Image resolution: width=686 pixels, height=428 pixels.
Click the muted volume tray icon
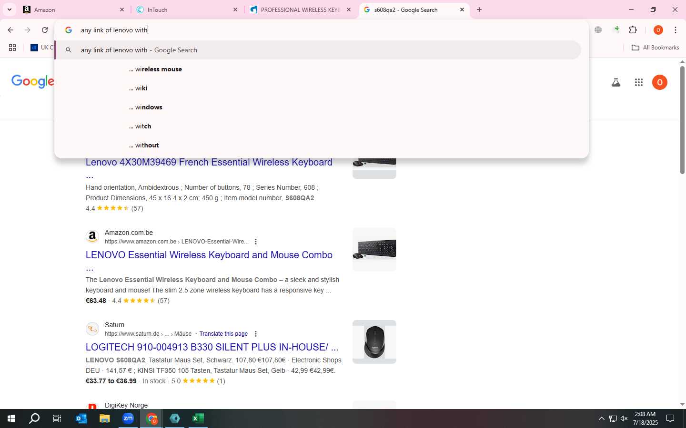(624, 418)
